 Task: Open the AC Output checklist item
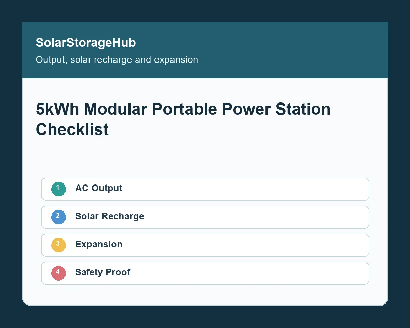click(x=205, y=189)
